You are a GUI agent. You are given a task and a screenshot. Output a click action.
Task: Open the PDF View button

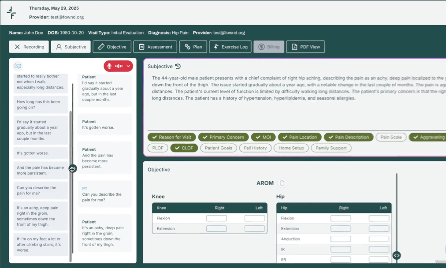[x=305, y=47]
